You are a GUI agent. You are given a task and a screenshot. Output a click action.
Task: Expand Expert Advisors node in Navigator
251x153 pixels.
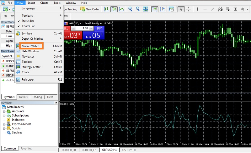(4, 124)
